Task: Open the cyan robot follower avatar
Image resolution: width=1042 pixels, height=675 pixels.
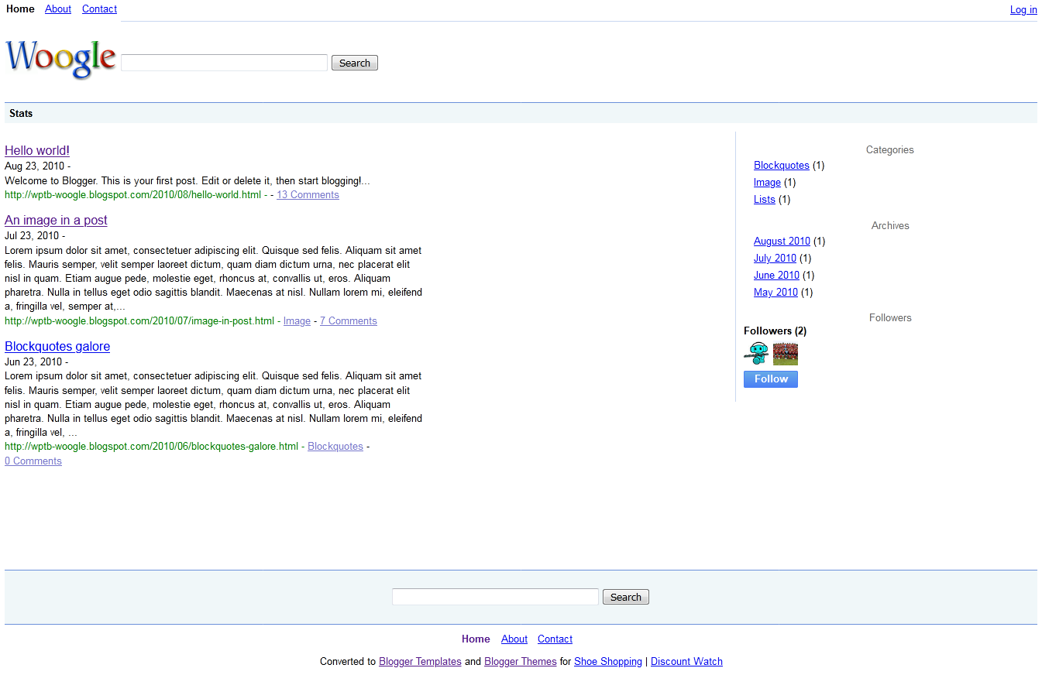Action: (x=756, y=354)
